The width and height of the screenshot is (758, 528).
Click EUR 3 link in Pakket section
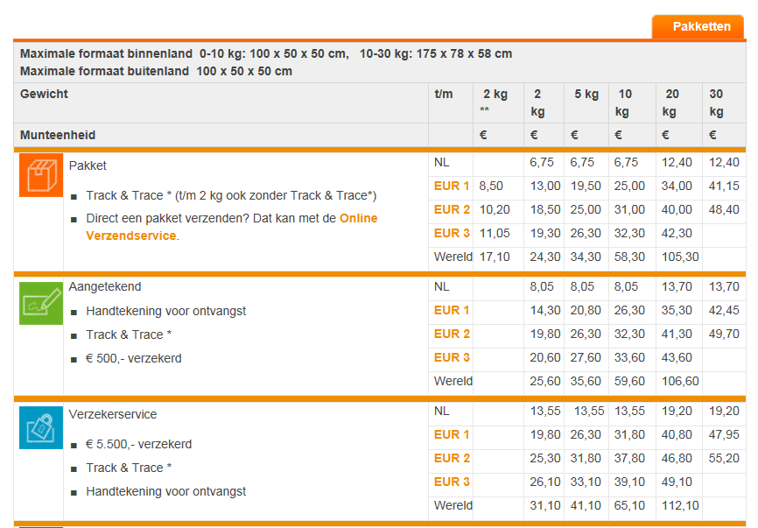click(452, 234)
